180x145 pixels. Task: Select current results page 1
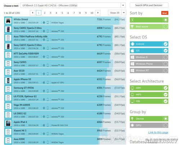[39, 13]
